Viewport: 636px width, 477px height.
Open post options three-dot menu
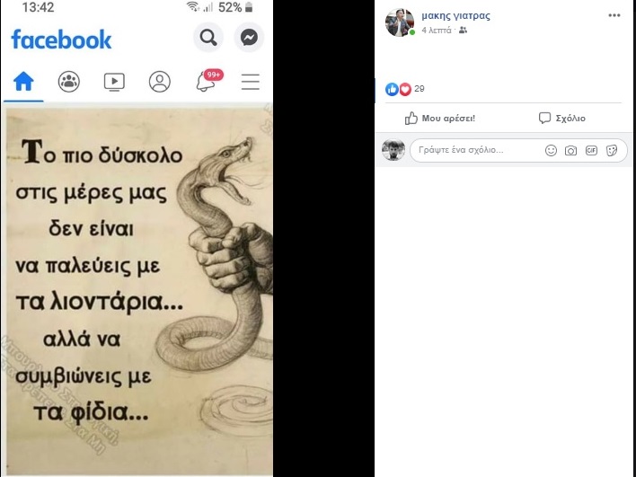tap(614, 16)
